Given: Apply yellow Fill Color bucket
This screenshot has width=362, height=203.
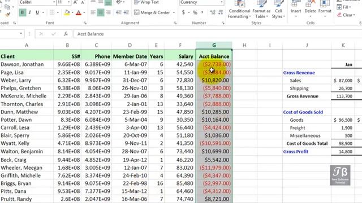Looking at the screenshot, I should pyautogui.click(x=67, y=12).
